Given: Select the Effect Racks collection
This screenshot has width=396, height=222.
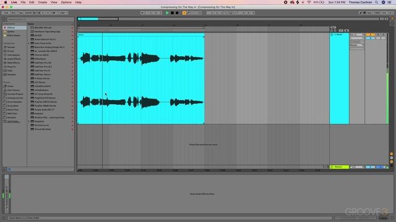Looking at the screenshot, I should 14,36.
